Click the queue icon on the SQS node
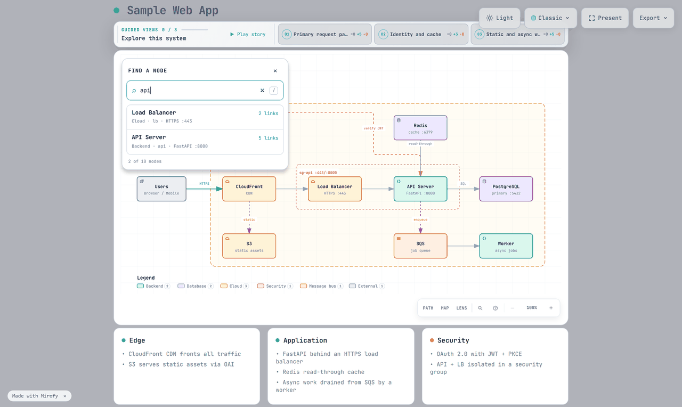 pyautogui.click(x=399, y=239)
